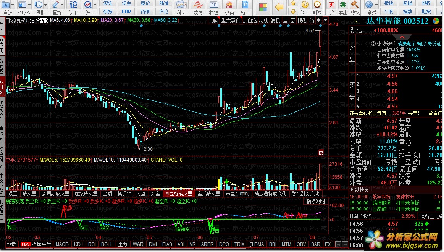Click the 研报 research report button
Viewport: 444px width, 252px height.
coord(108,11)
